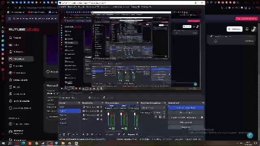Add a new scene in OBS Scenes dock
The height and width of the screenshot is (146, 260).
click(x=60, y=134)
